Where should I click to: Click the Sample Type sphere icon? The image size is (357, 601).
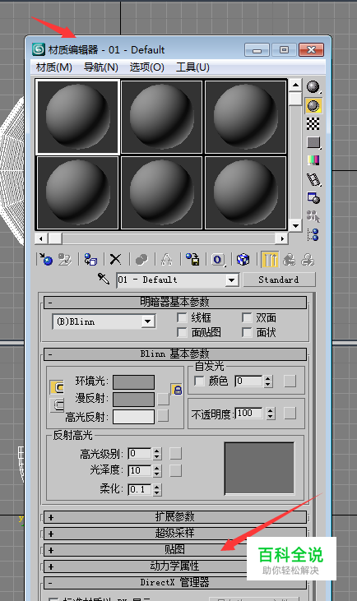click(x=313, y=87)
